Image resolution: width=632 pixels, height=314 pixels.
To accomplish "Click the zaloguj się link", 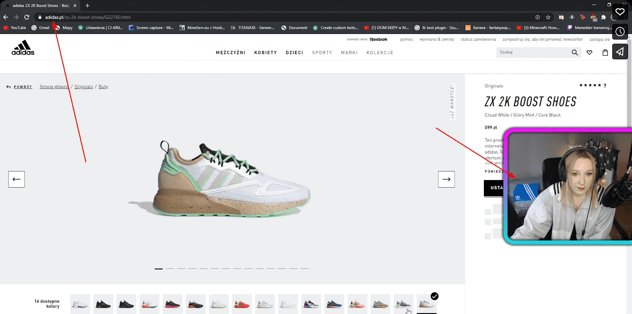I will pos(600,39).
